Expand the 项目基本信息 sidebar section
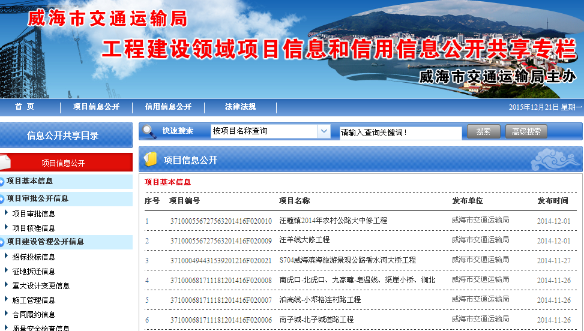 tap(29, 181)
